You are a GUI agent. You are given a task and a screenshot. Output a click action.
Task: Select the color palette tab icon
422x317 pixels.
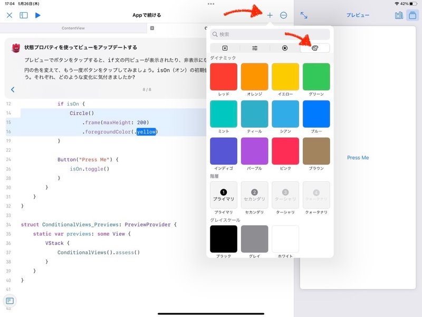pos(315,48)
